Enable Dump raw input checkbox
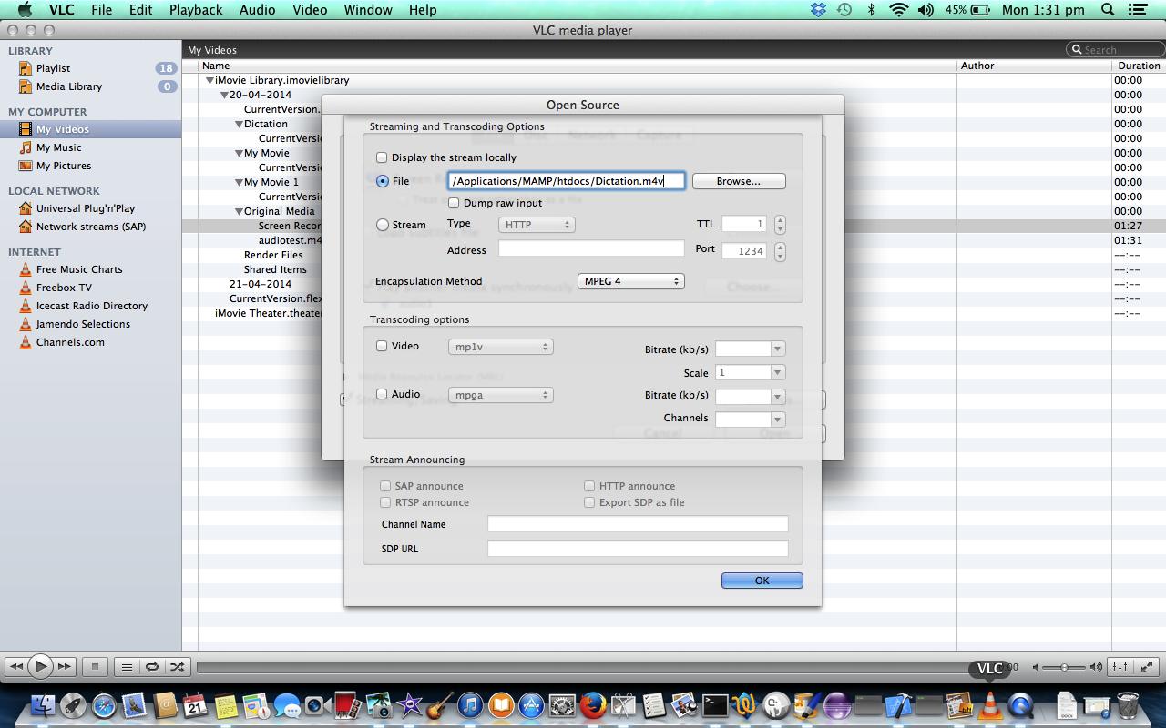 tap(454, 203)
